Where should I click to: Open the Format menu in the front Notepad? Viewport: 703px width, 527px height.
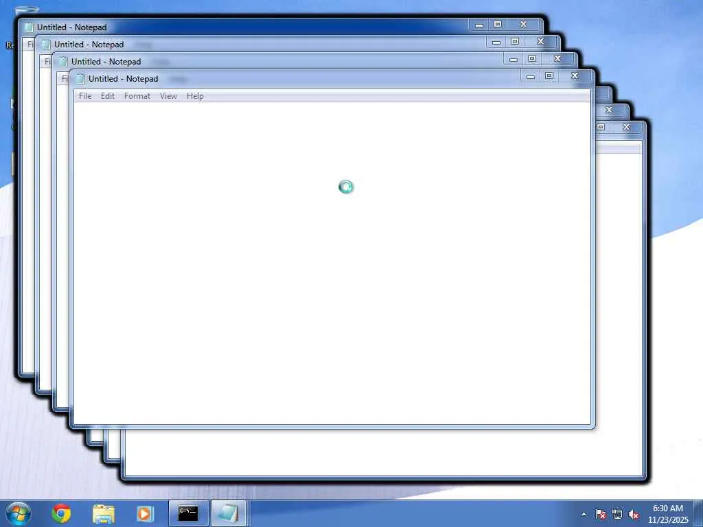(137, 96)
